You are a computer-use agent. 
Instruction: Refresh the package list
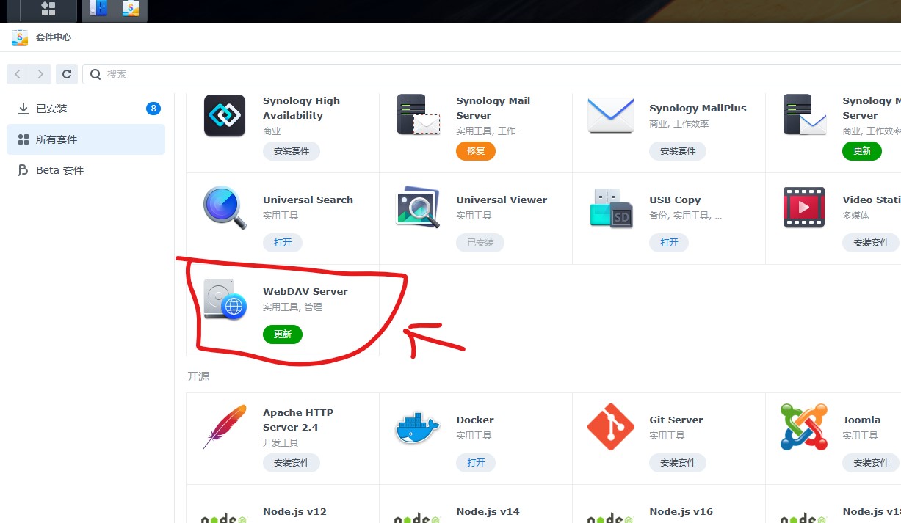coord(67,73)
